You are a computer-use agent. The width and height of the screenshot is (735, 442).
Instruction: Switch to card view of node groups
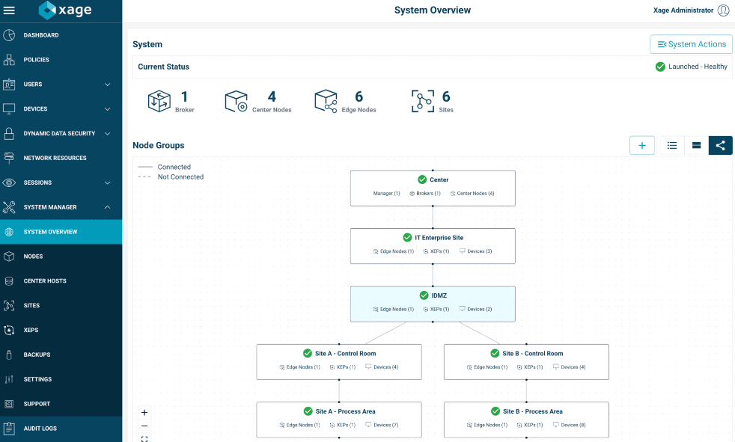tap(696, 146)
